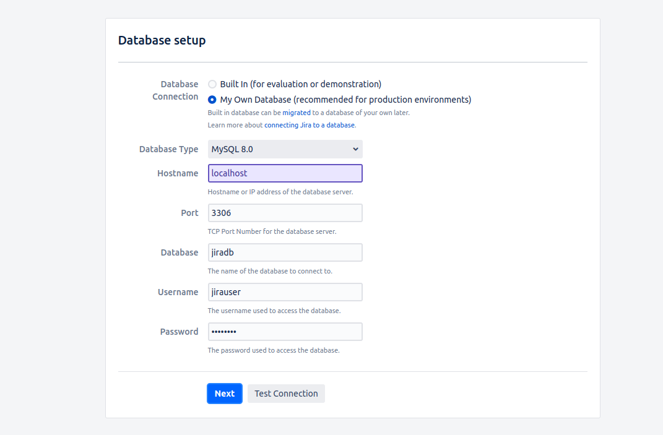The width and height of the screenshot is (663, 435).
Task: Click into the Port field showing 3306
Action: pos(285,213)
